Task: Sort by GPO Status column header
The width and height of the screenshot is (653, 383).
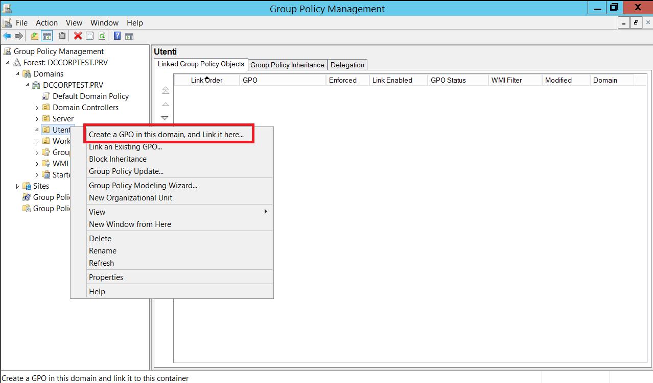Action: click(x=458, y=80)
